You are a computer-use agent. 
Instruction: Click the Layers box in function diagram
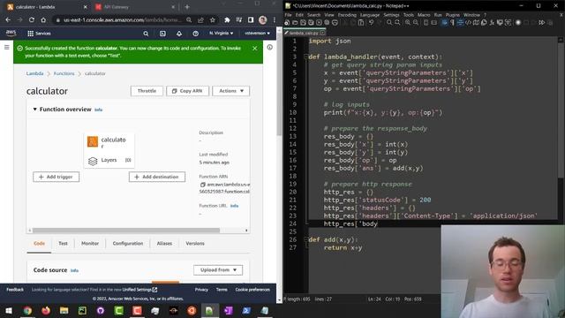tap(109, 160)
